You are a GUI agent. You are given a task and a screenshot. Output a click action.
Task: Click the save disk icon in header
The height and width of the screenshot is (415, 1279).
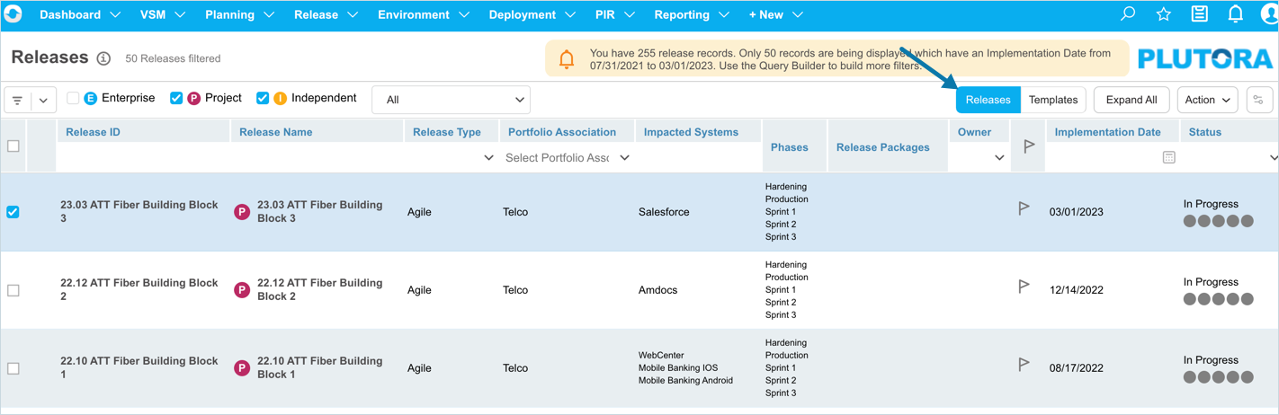tap(1199, 14)
